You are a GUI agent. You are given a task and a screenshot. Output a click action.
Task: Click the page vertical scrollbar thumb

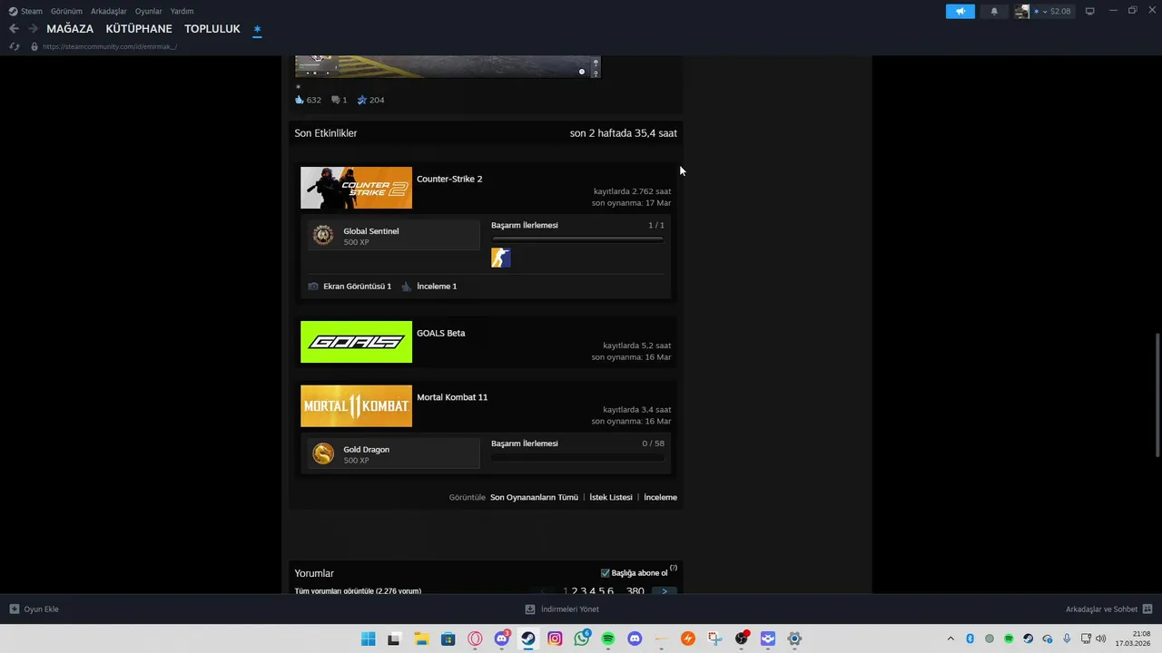pyautogui.click(x=1157, y=395)
